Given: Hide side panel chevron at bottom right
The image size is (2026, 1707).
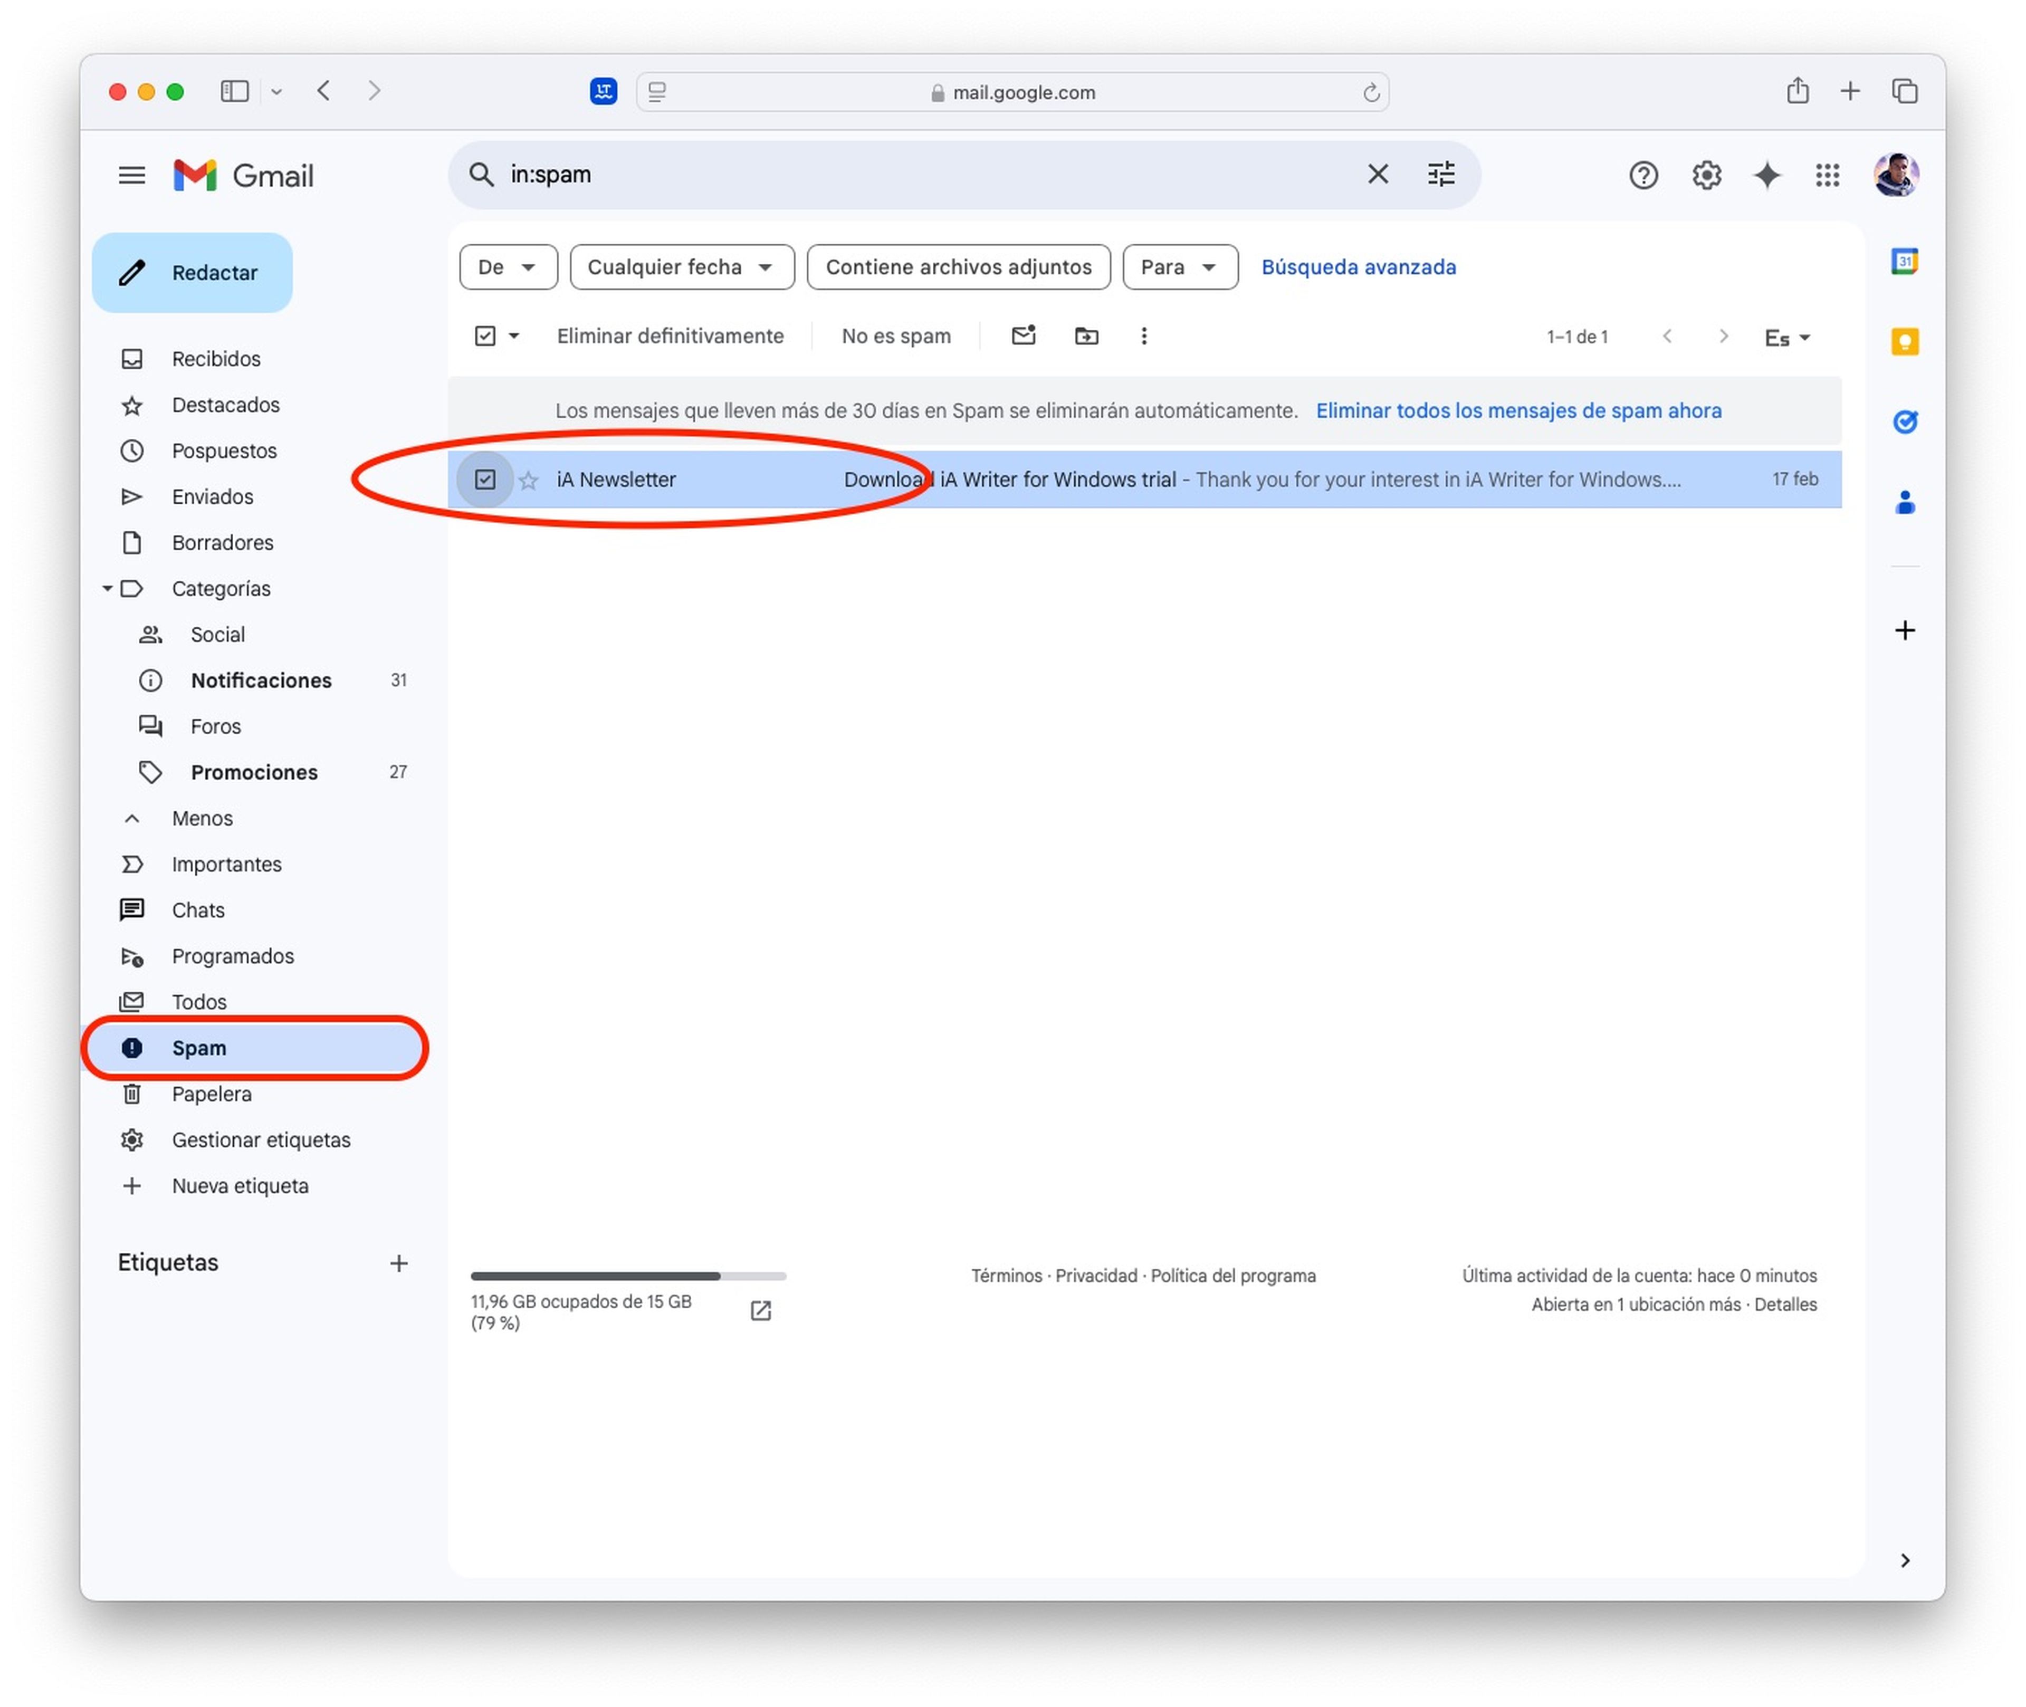Looking at the screenshot, I should (1904, 1561).
